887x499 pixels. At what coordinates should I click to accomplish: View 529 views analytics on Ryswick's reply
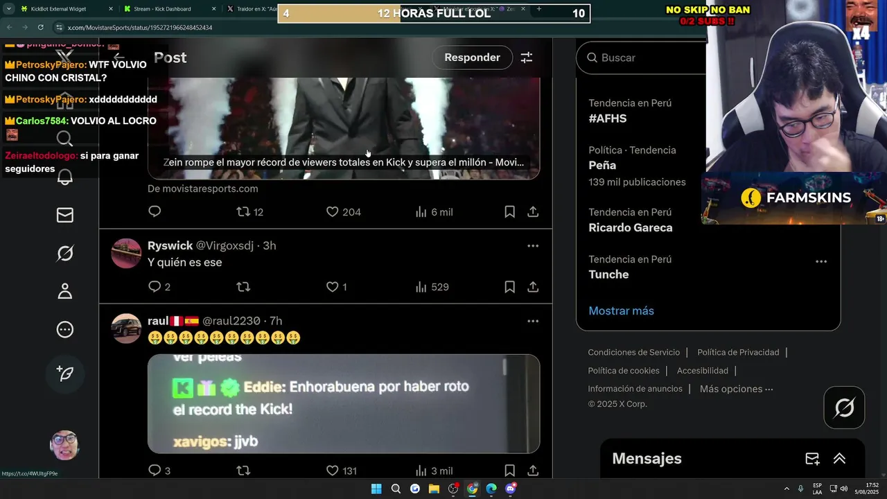(x=432, y=286)
